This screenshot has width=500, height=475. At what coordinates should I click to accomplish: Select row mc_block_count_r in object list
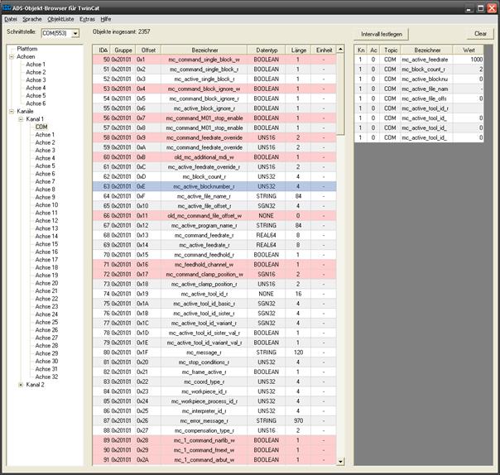coord(214,176)
